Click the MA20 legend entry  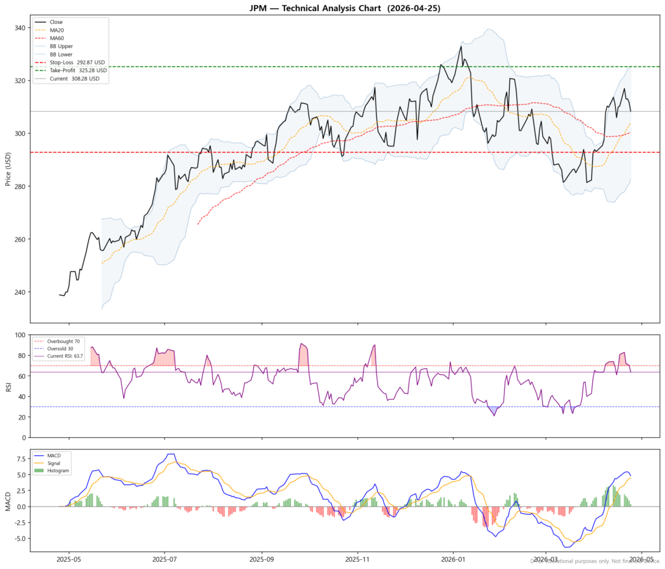click(x=56, y=30)
